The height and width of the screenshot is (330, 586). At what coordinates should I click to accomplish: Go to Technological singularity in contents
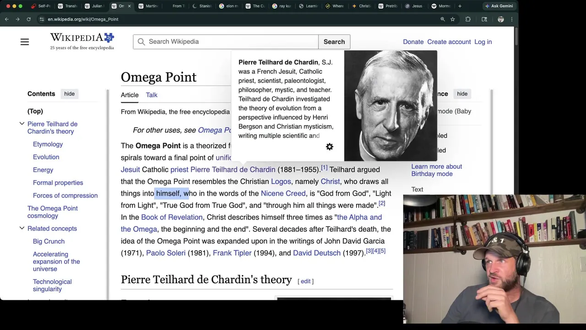tap(52, 285)
